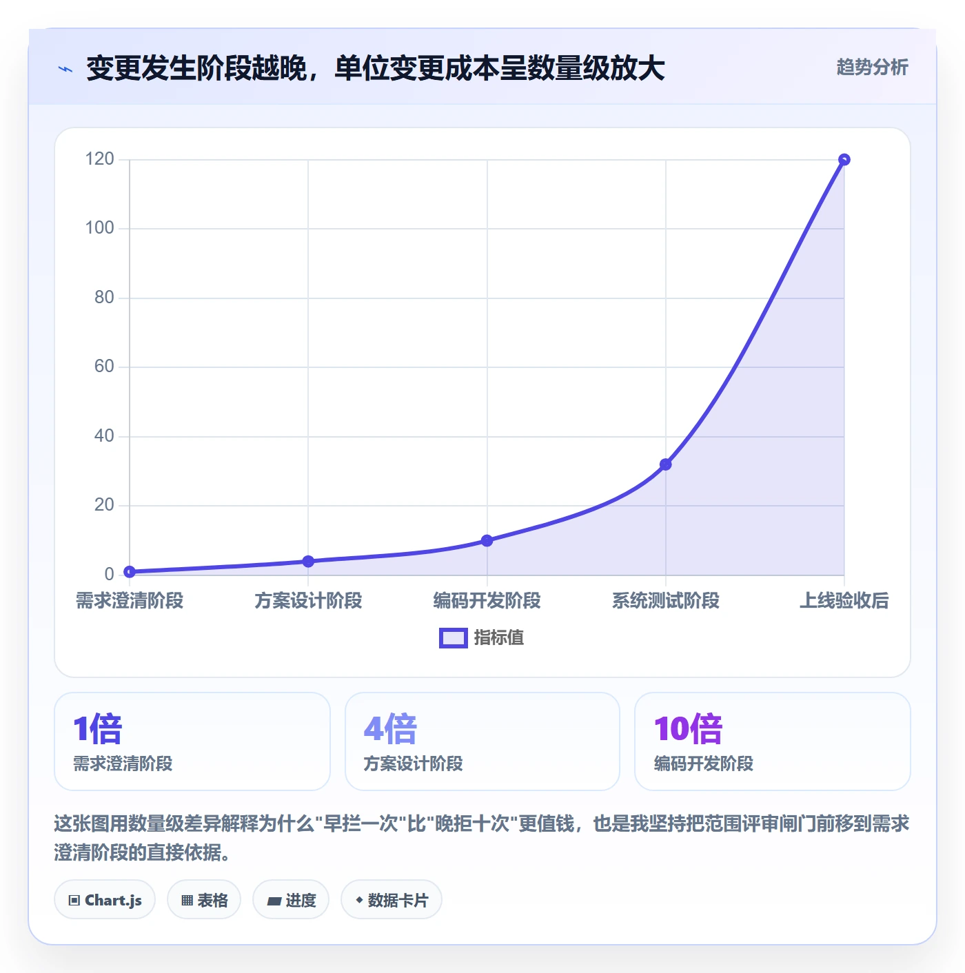
Task: Click the y-axis value 20
Action: tap(104, 505)
